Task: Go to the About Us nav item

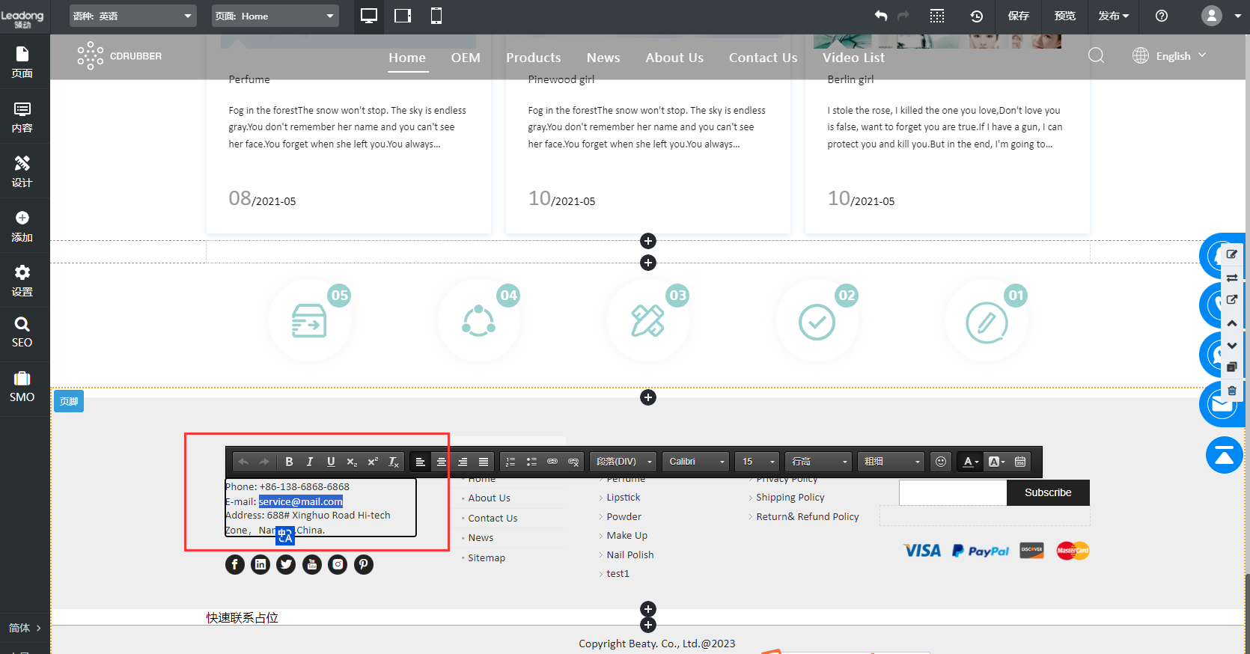Action: pos(674,58)
